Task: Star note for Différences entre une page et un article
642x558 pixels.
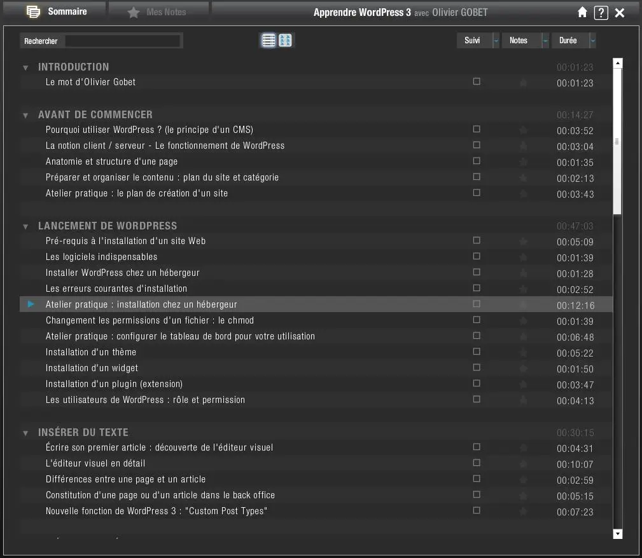Action: pyautogui.click(x=523, y=480)
